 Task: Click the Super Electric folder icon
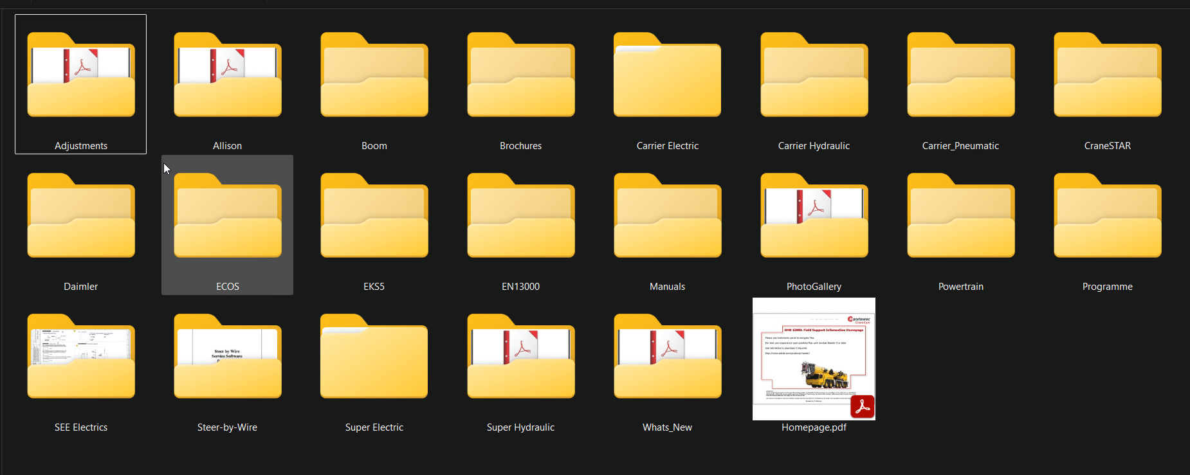(x=374, y=356)
